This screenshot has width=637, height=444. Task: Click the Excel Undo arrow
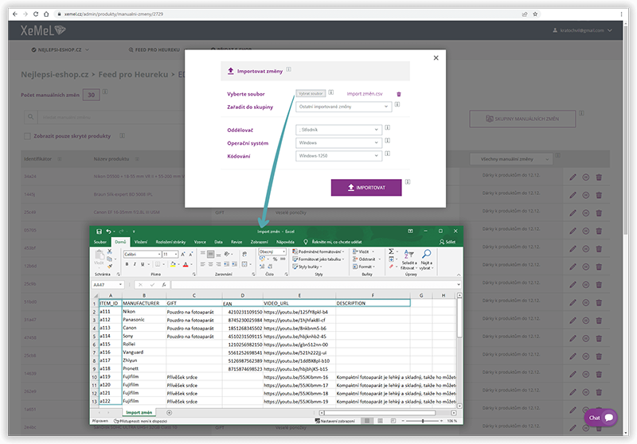coord(108,232)
